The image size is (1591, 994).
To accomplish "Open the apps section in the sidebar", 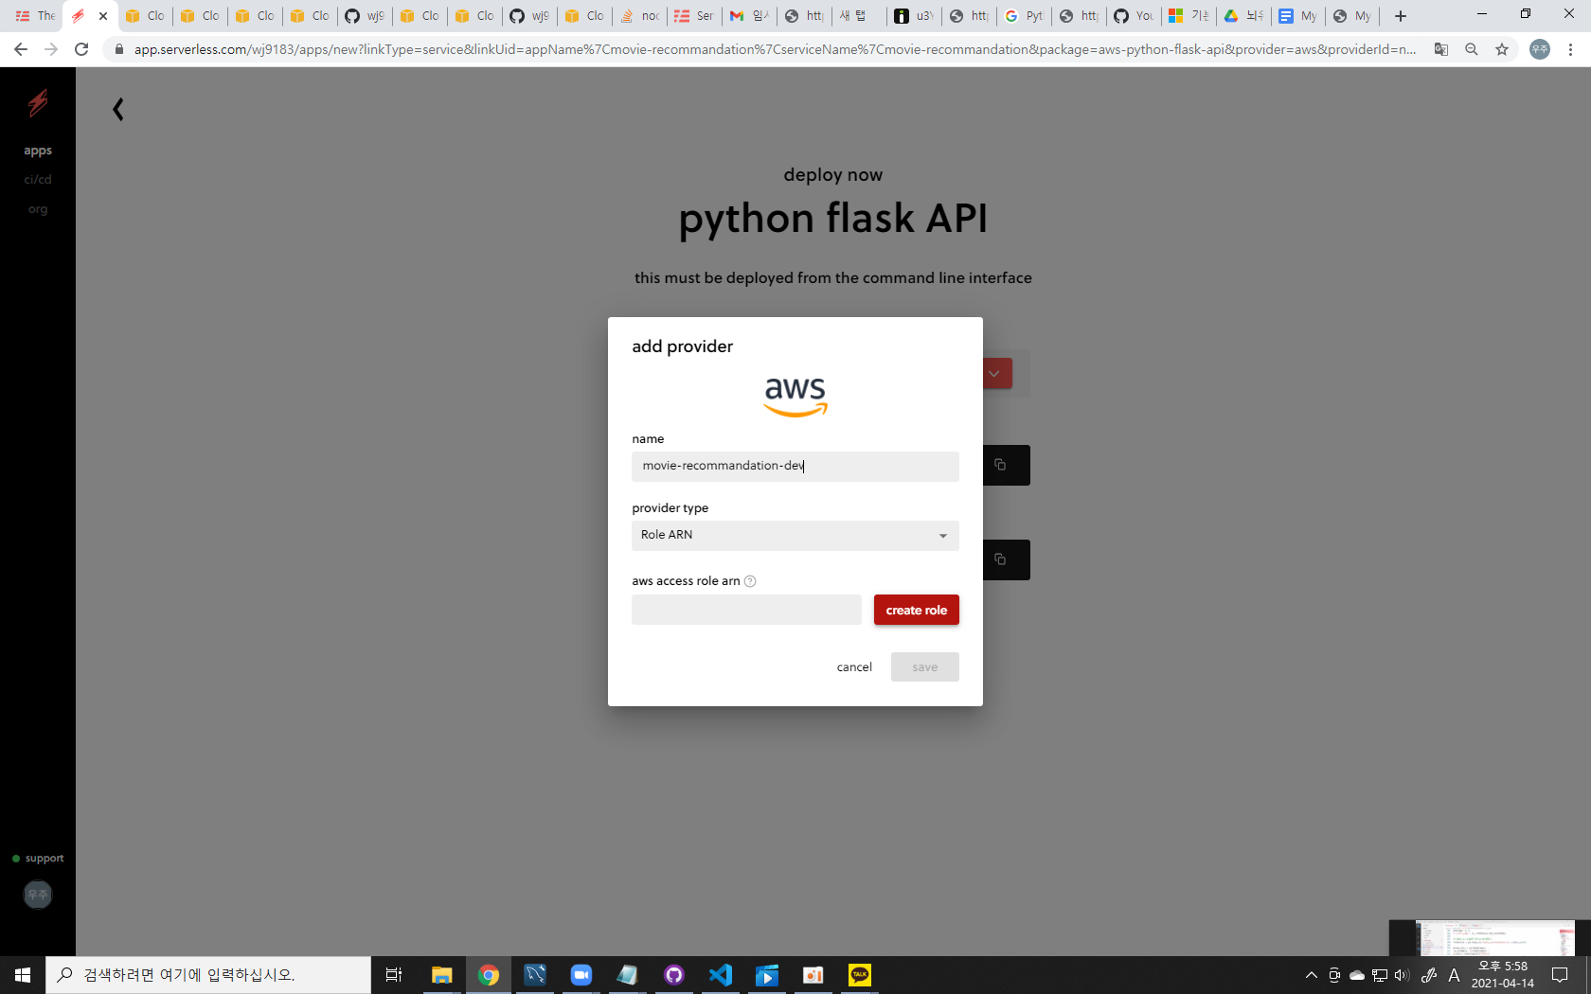I will pyautogui.click(x=38, y=151).
